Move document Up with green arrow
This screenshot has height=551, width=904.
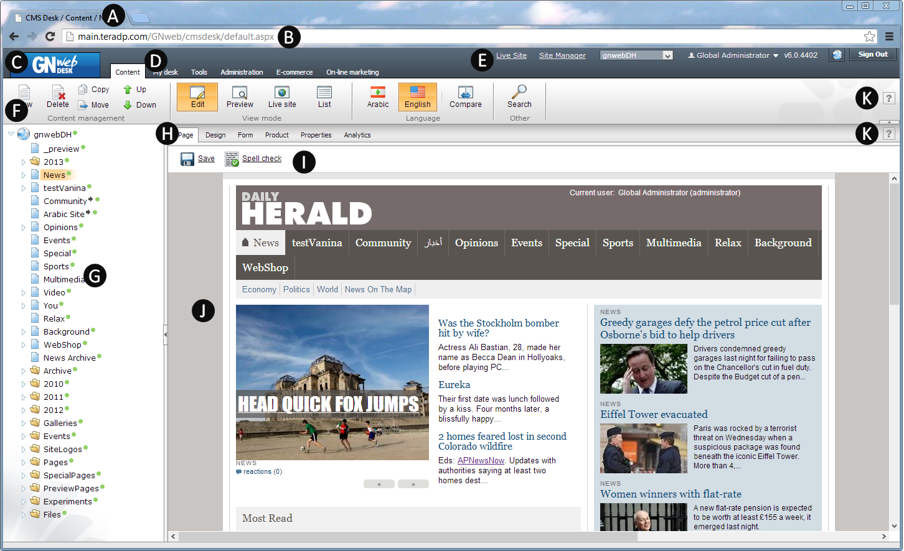pos(128,90)
